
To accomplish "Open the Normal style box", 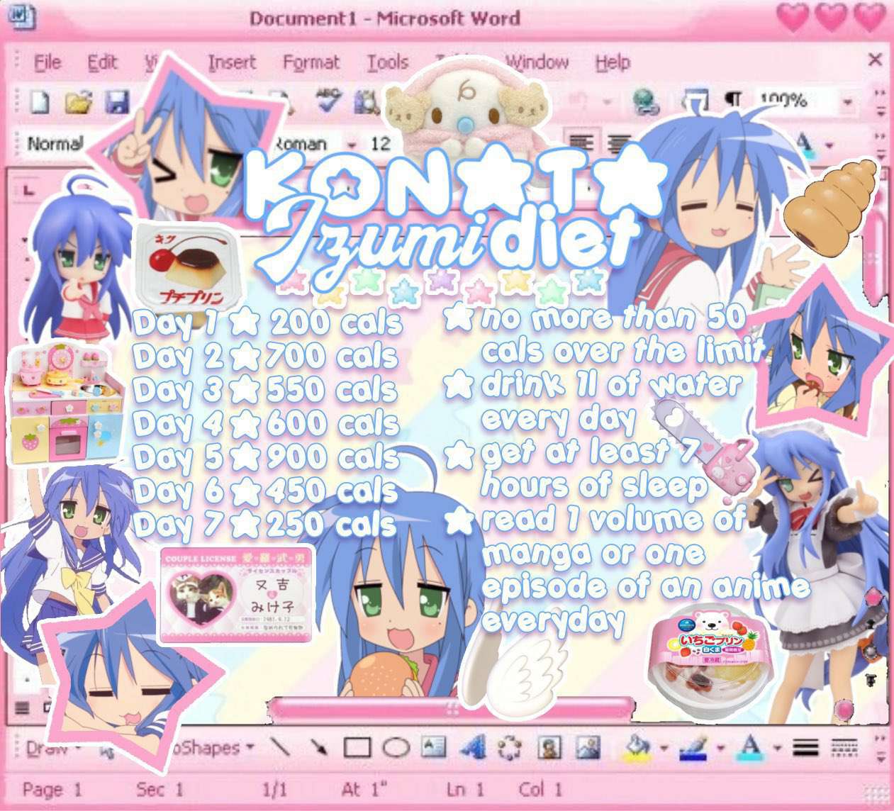I will [55, 144].
